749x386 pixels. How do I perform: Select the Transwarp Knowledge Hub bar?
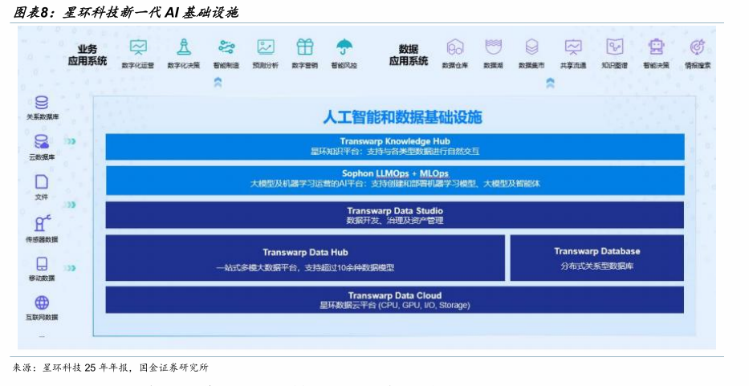[x=395, y=147]
